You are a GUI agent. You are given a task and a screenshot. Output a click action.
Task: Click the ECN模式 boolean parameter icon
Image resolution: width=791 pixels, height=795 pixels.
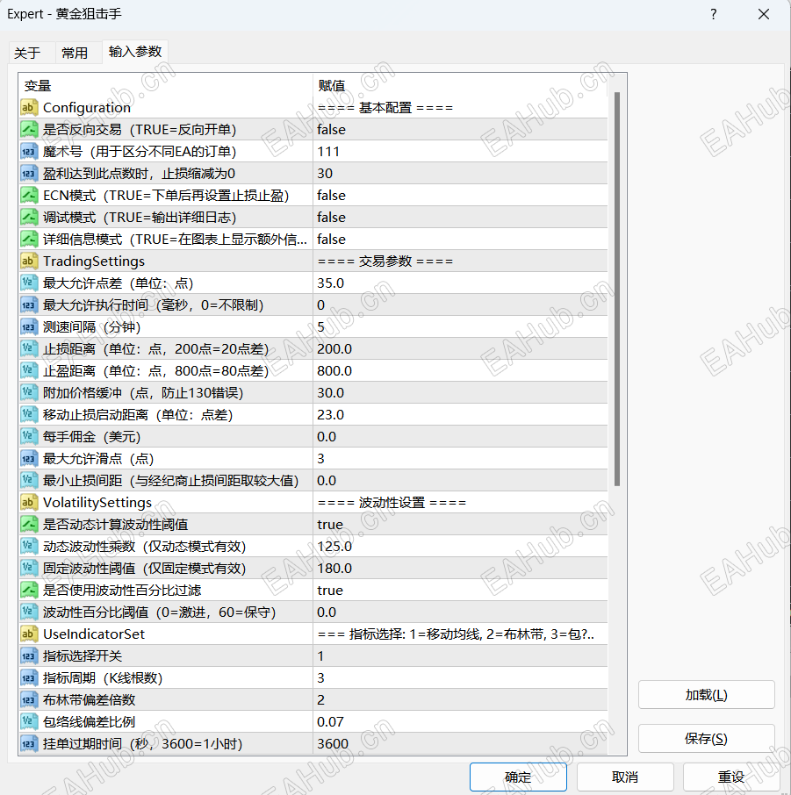(29, 195)
